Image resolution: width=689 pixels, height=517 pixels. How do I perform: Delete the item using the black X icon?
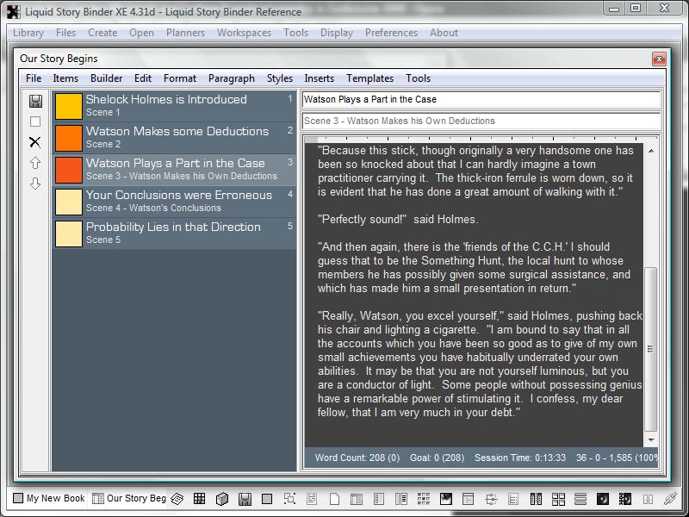click(35, 142)
